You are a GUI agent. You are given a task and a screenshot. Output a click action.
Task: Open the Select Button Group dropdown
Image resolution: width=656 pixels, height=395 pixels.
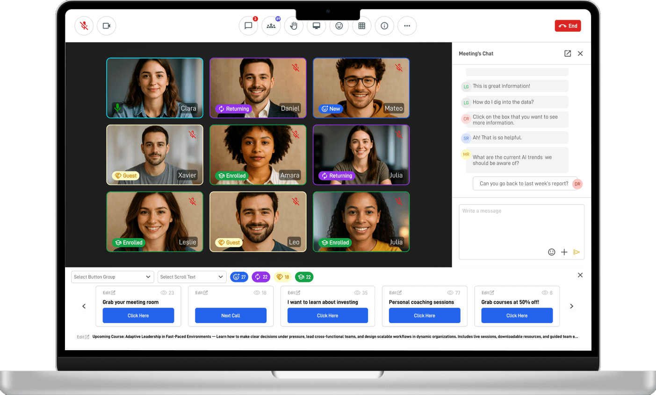tap(112, 277)
